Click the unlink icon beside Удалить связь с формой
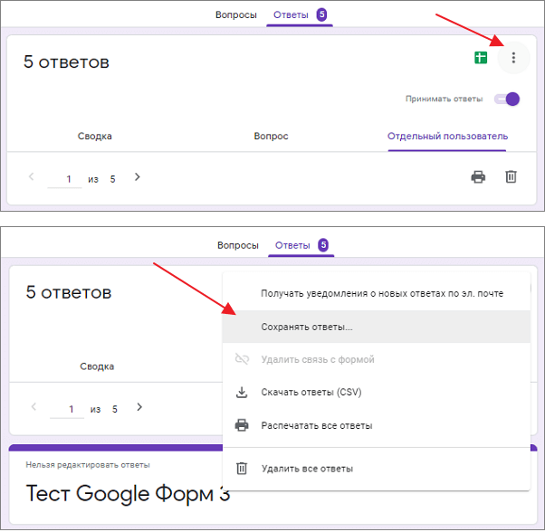The height and width of the screenshot is (532, 545). coord(242,359)
